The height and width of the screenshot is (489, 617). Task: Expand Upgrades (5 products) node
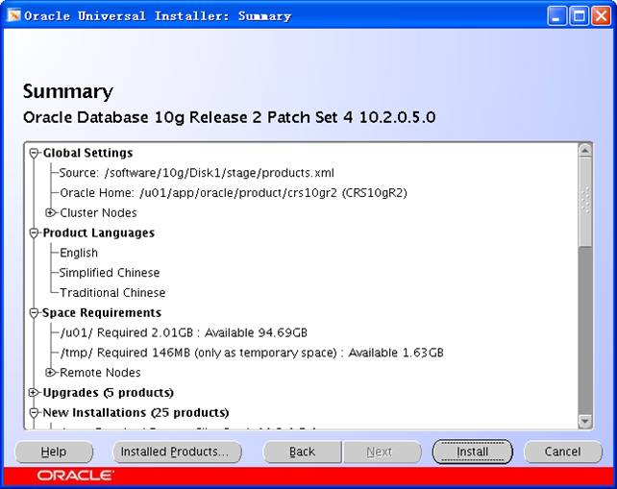tap(35, 393)
